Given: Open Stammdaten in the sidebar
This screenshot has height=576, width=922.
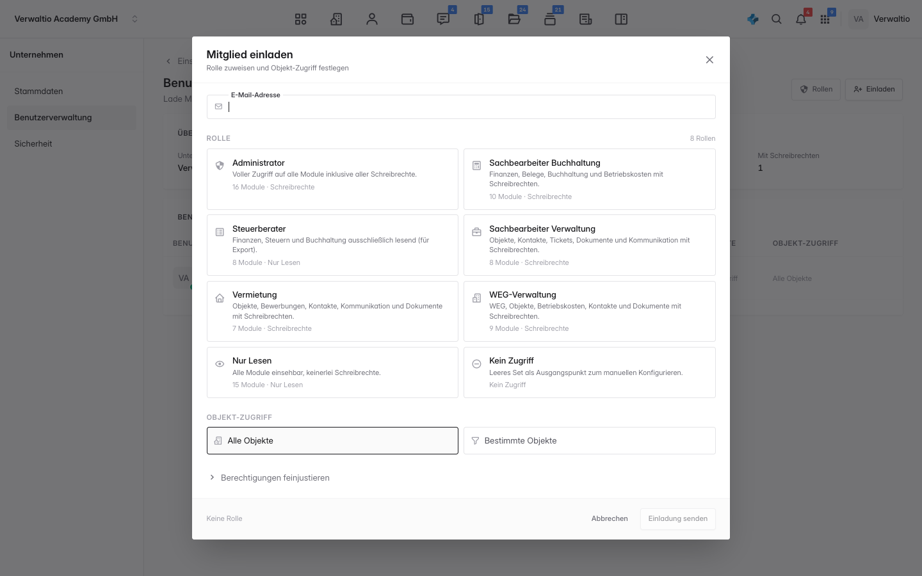Looking at the screenshot, I should point(72,92).
